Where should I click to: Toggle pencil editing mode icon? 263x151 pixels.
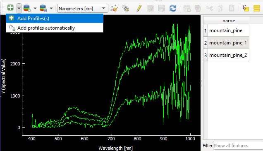coord(139,8)
